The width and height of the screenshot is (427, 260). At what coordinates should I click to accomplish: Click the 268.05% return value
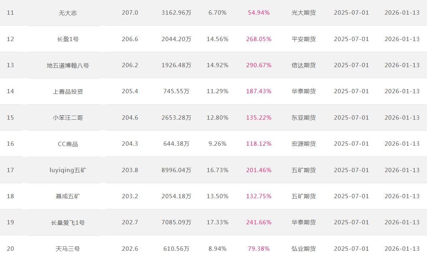pos(259,39)
